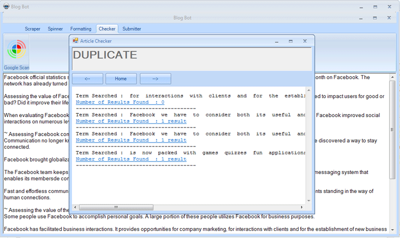Click the horizontal scrollbar's left arrow
The height and width of the screenshot is (238, 400).
coord(76,207)
